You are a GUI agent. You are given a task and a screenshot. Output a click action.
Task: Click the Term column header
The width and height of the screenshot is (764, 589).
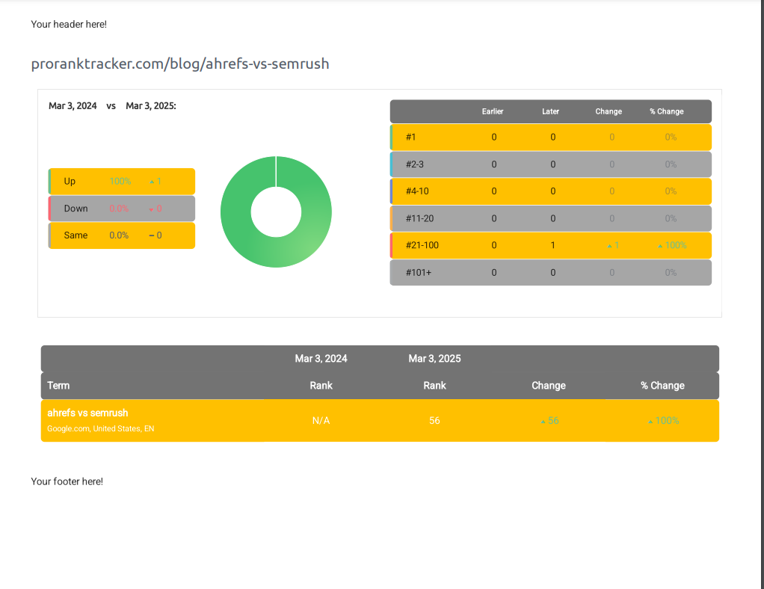point(58,386)
